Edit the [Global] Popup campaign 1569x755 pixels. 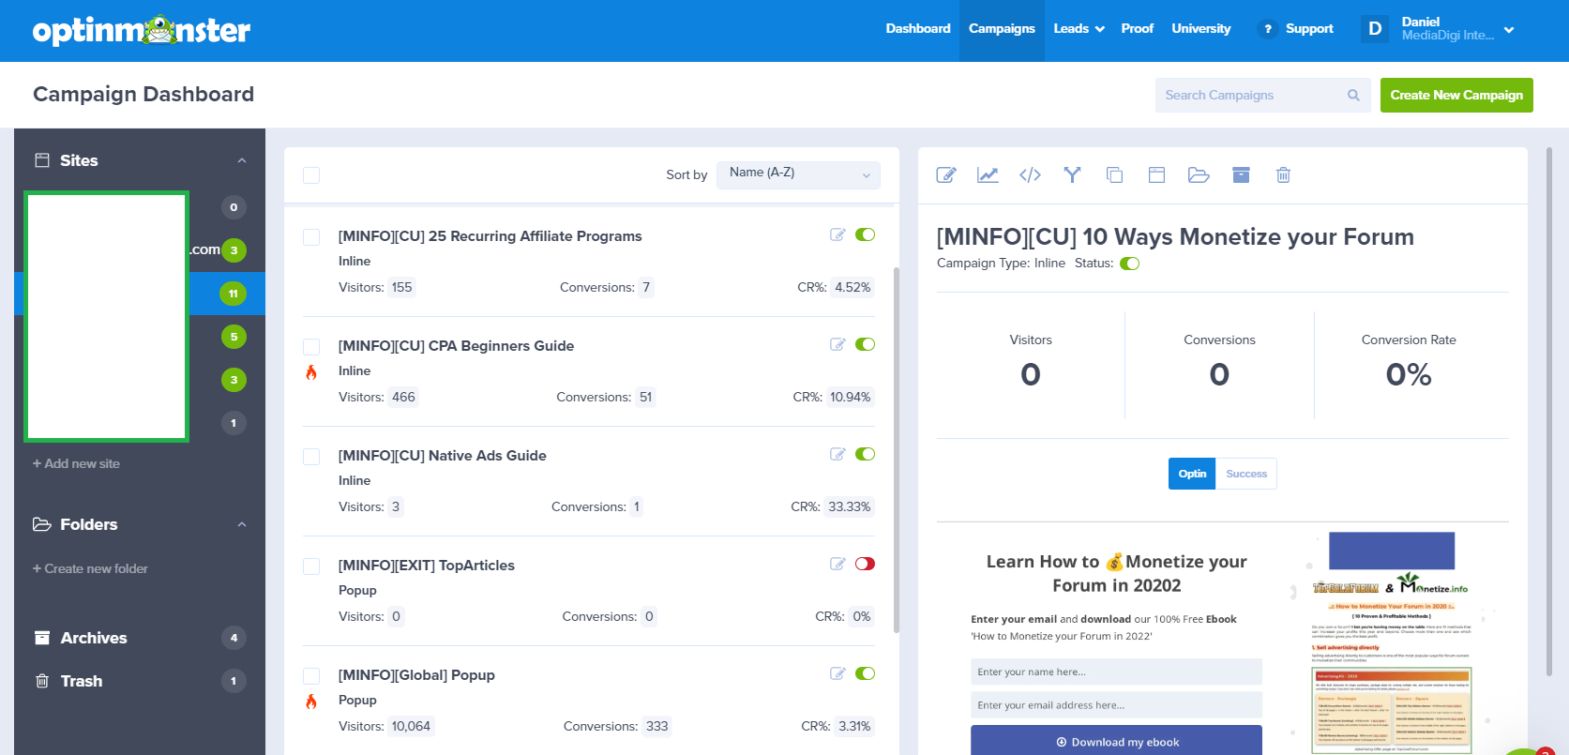click(837, 673)
